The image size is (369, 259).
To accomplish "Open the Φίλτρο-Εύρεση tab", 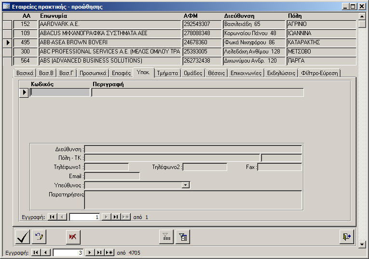I will (319, 73).
